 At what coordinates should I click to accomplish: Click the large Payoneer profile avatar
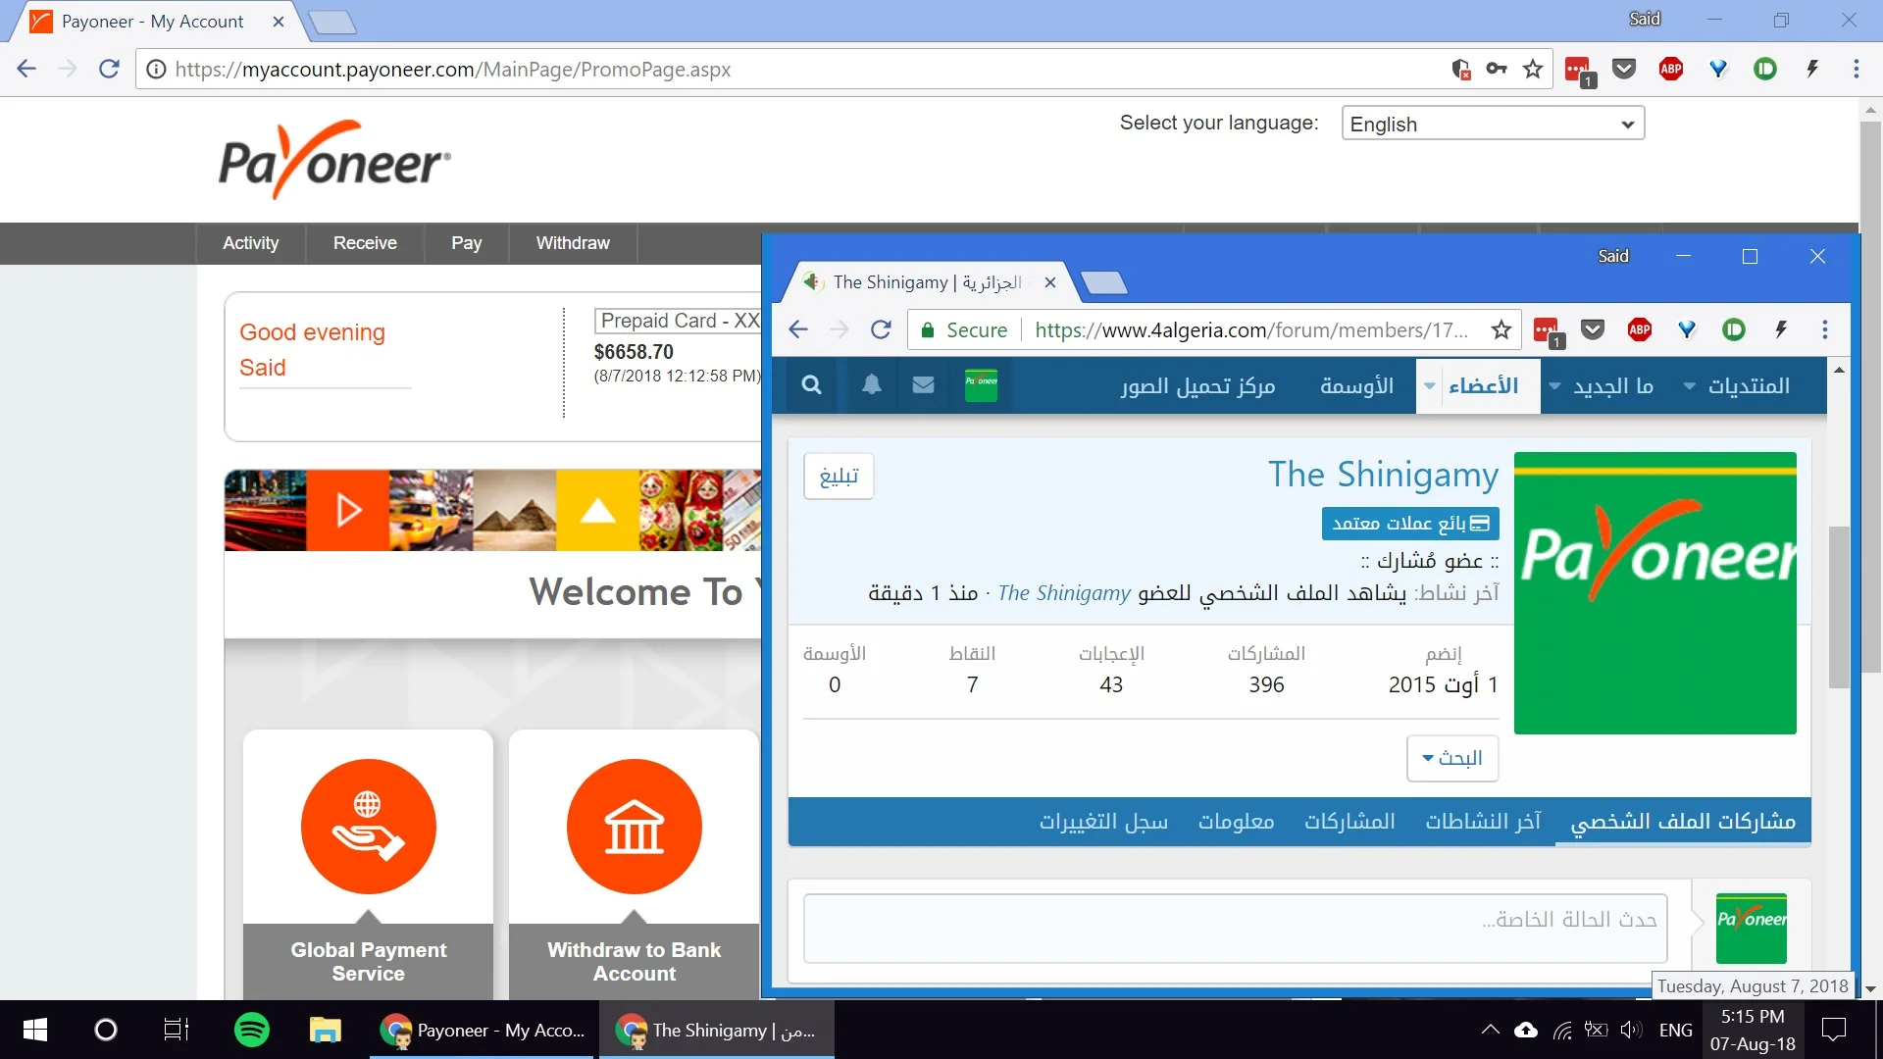pos(1654,593)
